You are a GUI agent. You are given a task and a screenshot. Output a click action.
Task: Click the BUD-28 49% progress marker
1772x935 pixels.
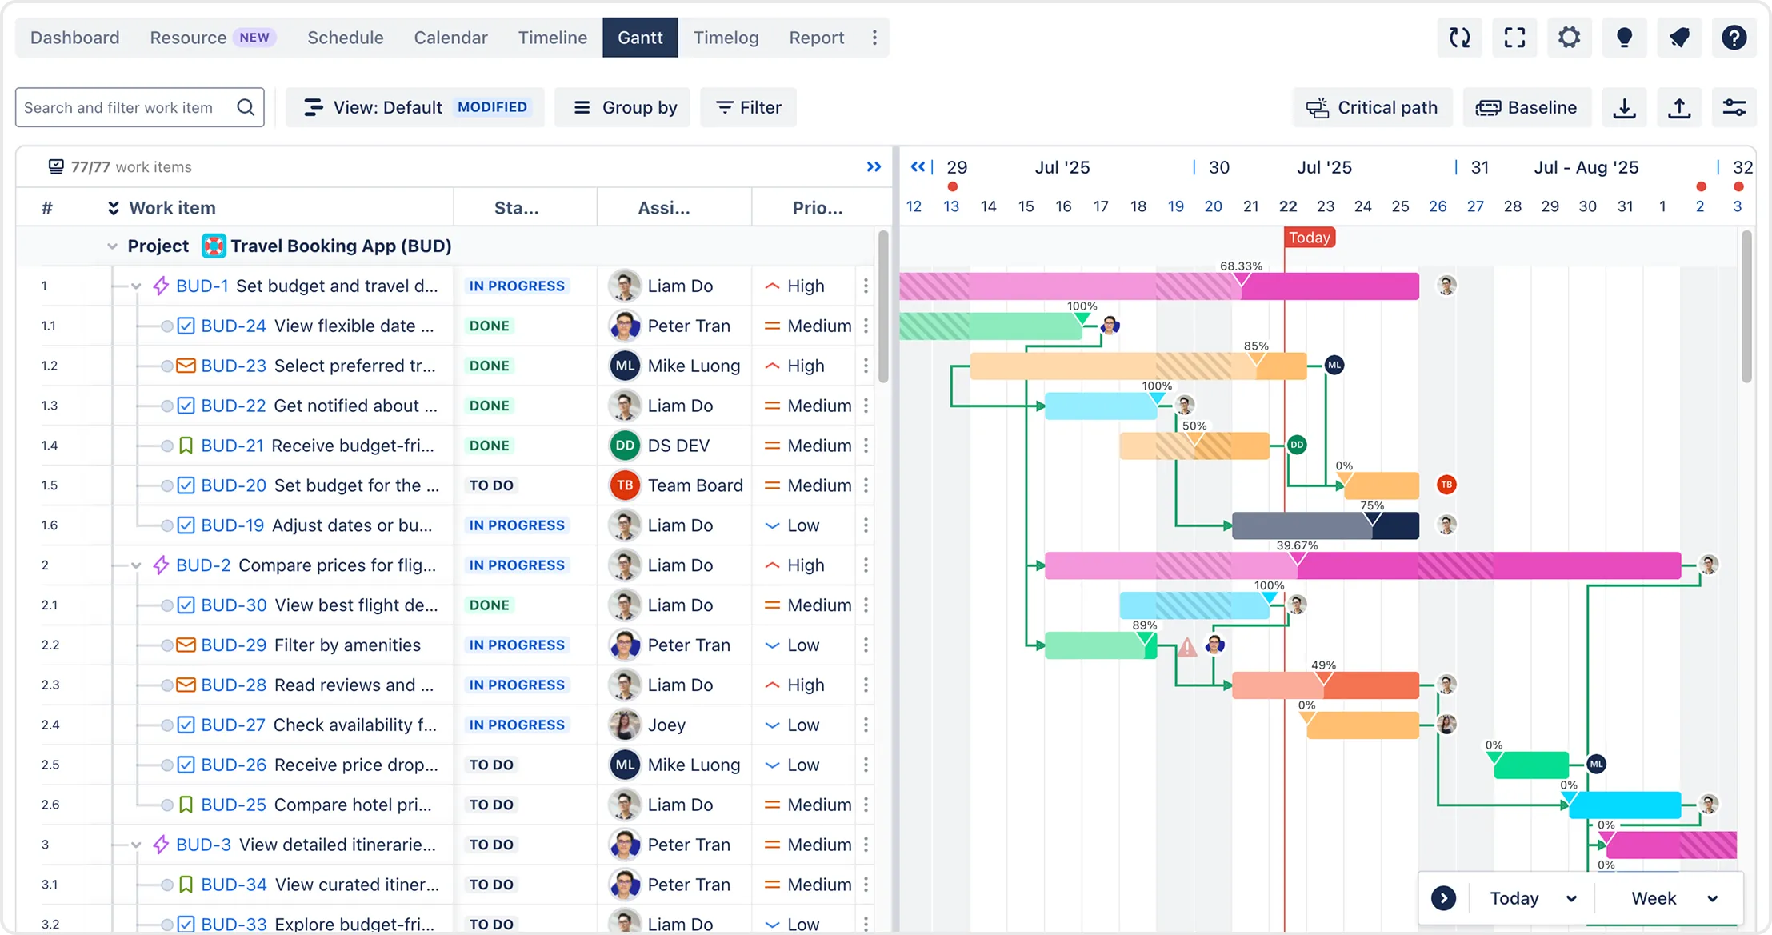[1324, 678]
